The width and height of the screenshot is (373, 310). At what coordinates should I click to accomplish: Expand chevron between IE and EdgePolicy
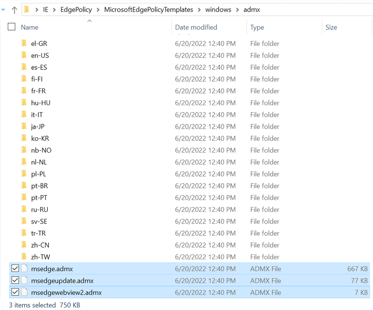pos(54,10)
